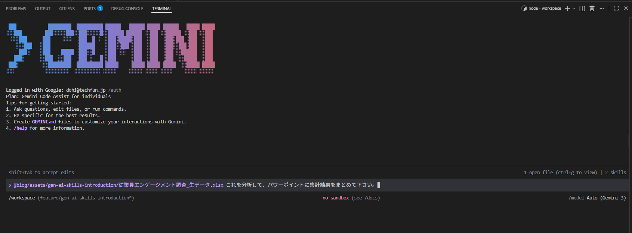The image size is (632, 233).
Task: Click the dohi@techfun.jp email text
Action: [x=86, y=90]
